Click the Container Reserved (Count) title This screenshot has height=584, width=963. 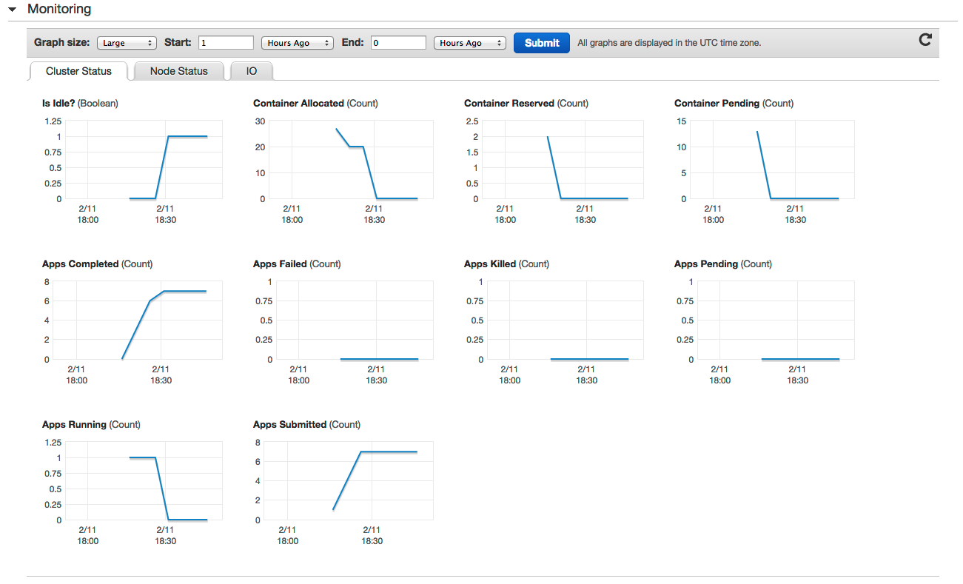click(526, 104)
